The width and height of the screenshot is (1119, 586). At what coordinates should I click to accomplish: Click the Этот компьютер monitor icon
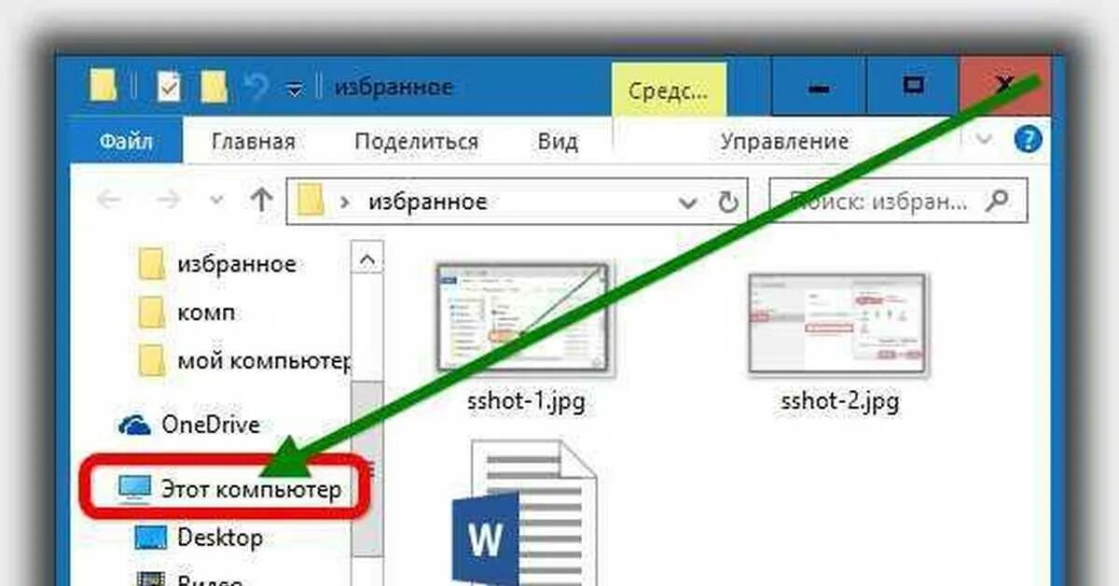pos(136,490)
